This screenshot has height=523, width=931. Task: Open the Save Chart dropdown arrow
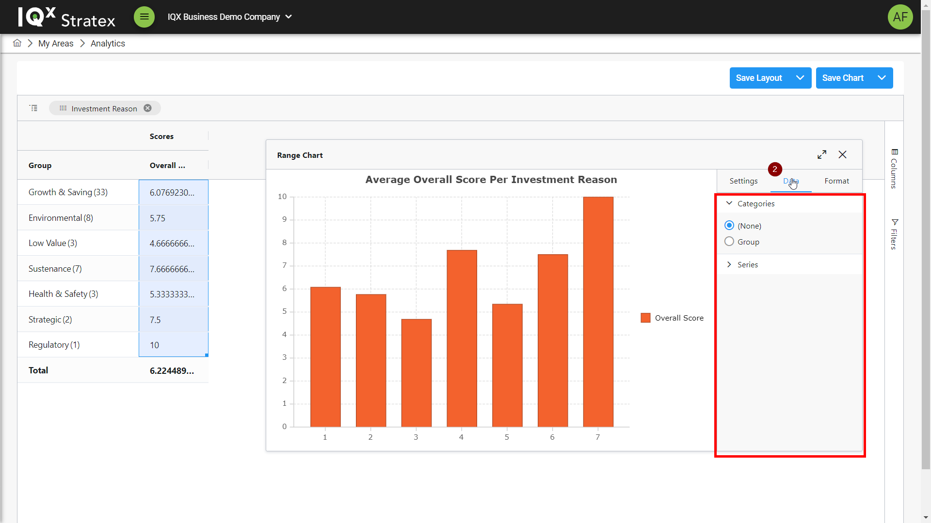point(882,78)
